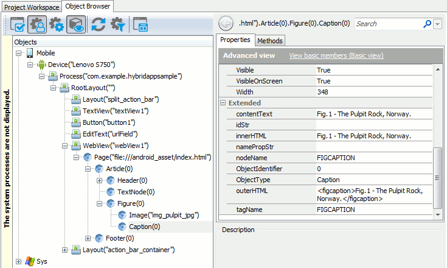Viewport: 447px width, 268px height.
Task: Click the search magnifier icon
Action: point(428,24)
